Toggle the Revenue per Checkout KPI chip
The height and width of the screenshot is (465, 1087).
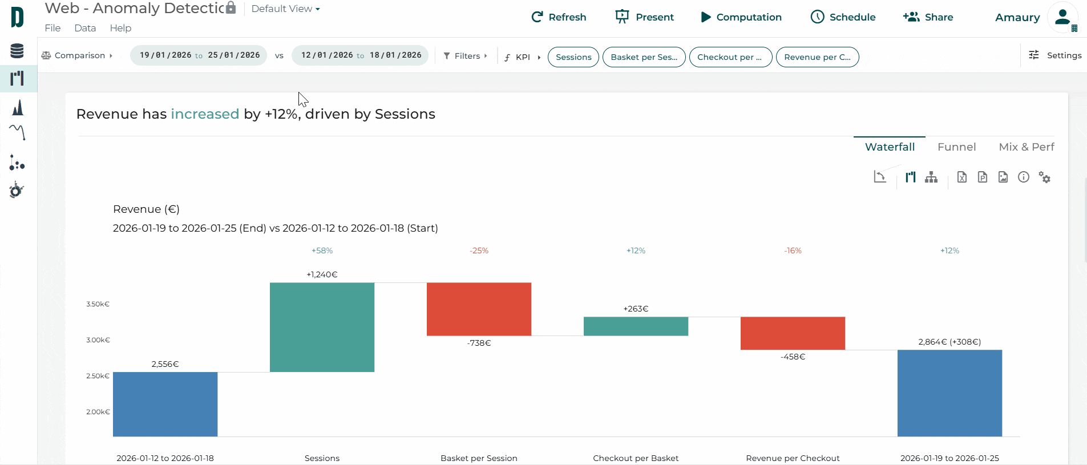coord(817,57)
